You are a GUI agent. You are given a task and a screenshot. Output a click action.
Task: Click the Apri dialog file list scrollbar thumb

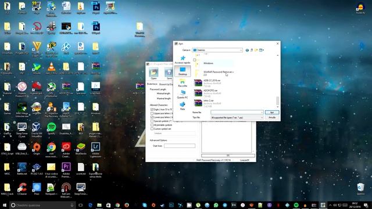pyautogui.click(x=277, y=100)
